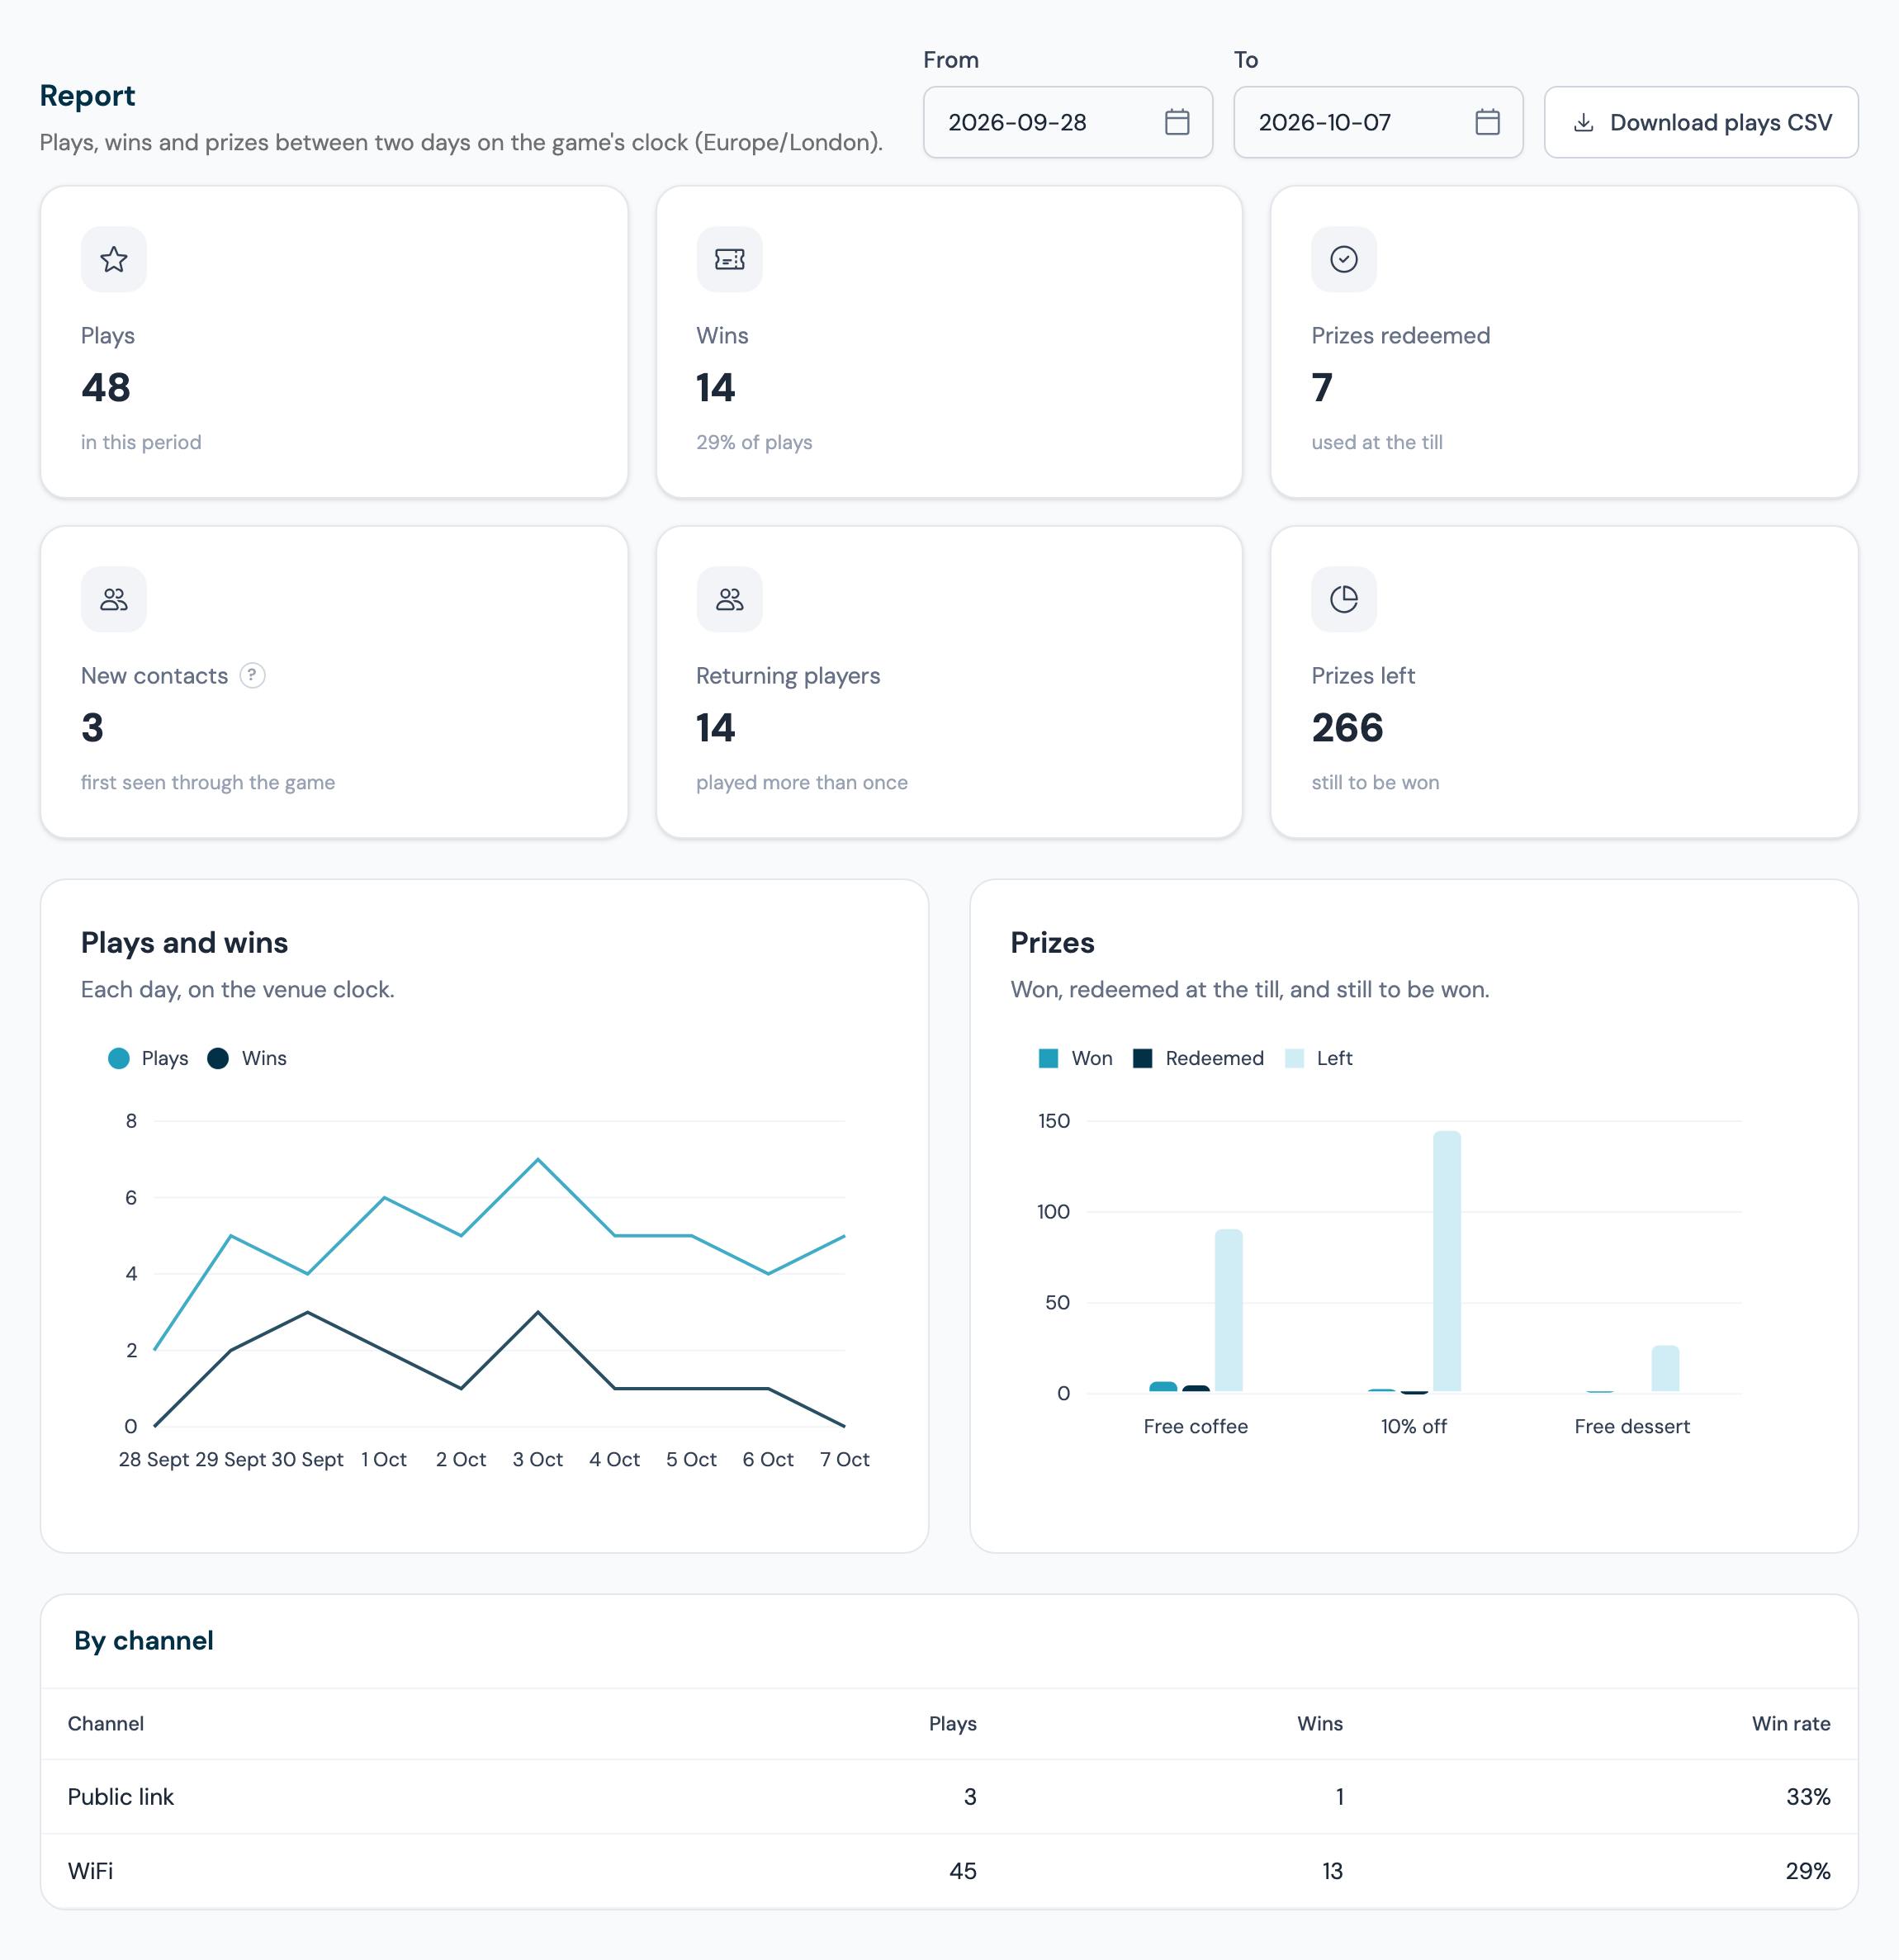Click the tall Left bar for 10% off
This screenshot has height=1960, width=1899.
(x=1446, y=1261)
